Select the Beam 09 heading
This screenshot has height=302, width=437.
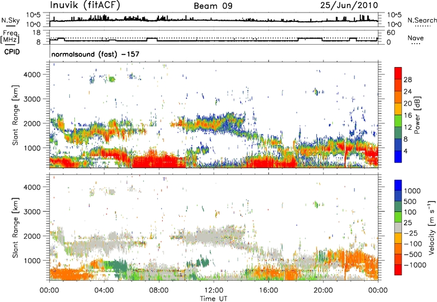(213, 6)
